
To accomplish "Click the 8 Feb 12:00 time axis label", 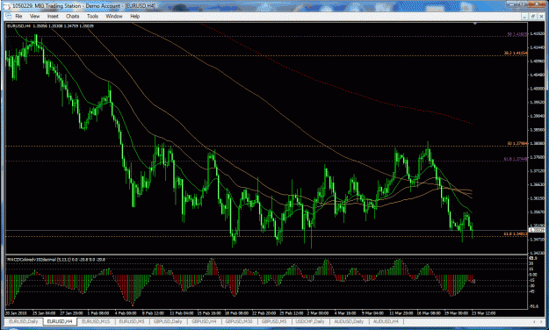I will click(153, 313).
